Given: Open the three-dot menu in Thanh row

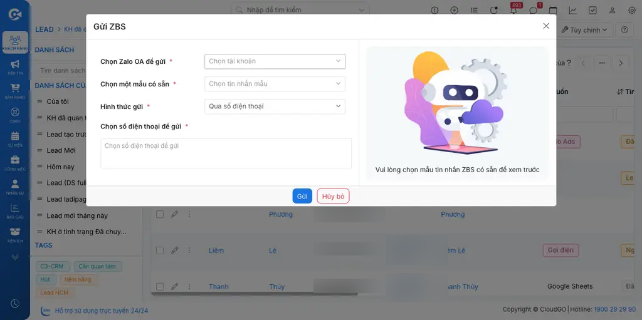Looking at the screenshot, I should click(x=189, y=286).
